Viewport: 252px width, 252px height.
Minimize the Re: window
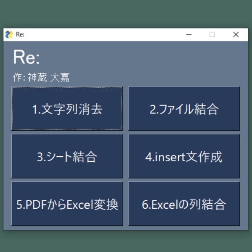(189, 34)
